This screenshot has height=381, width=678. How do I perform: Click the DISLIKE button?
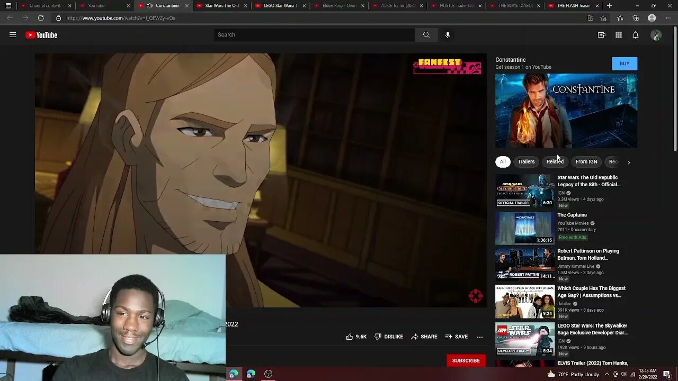[389, 337]
